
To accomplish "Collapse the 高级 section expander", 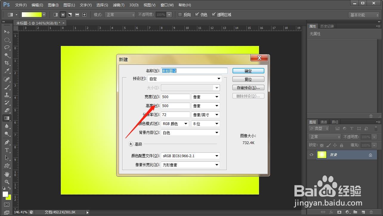I will pos(131,144).
